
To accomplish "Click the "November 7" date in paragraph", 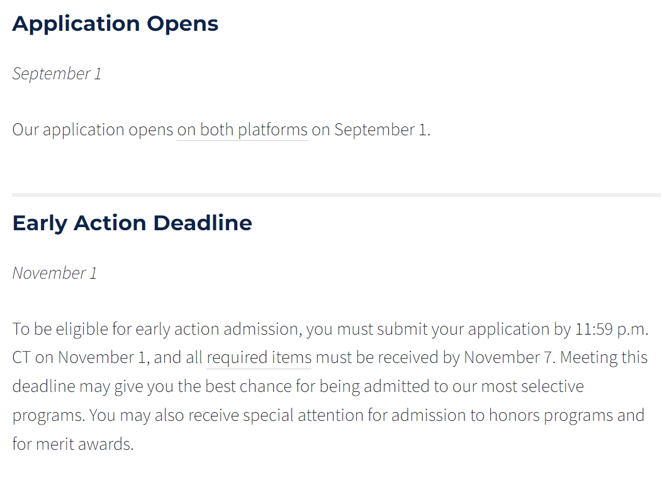I will [510, 358].
